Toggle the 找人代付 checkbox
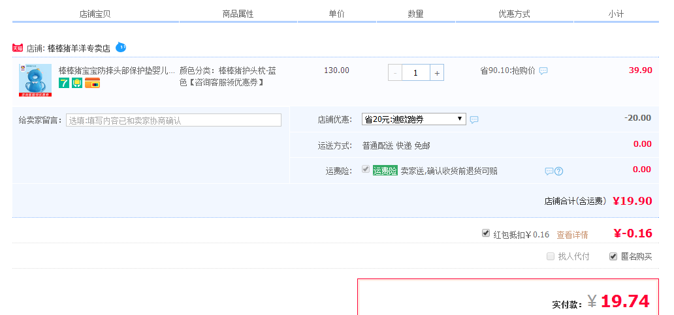This screenshot has height=315, width=674. pos(550,257)
